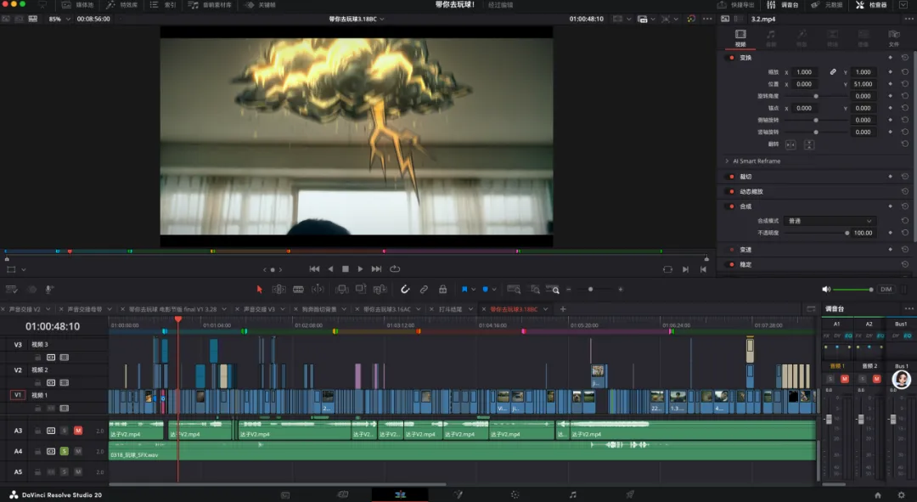The width and height of the screenshot is (917, 502).
Task: Select the Inspector File tab
Action: tap(894, 38)
